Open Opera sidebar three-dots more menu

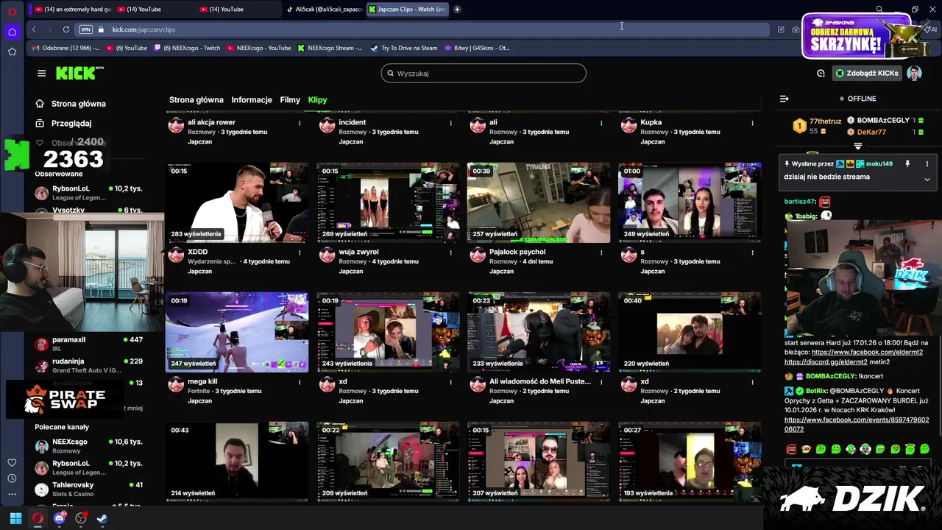coord(12,495)
